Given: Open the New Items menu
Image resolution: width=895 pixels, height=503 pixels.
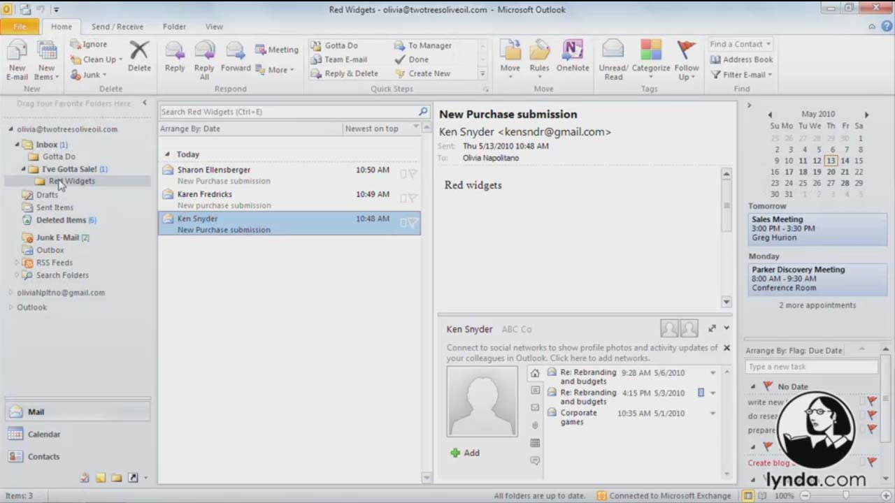Looking at the screenshot, I should [46, 59].
